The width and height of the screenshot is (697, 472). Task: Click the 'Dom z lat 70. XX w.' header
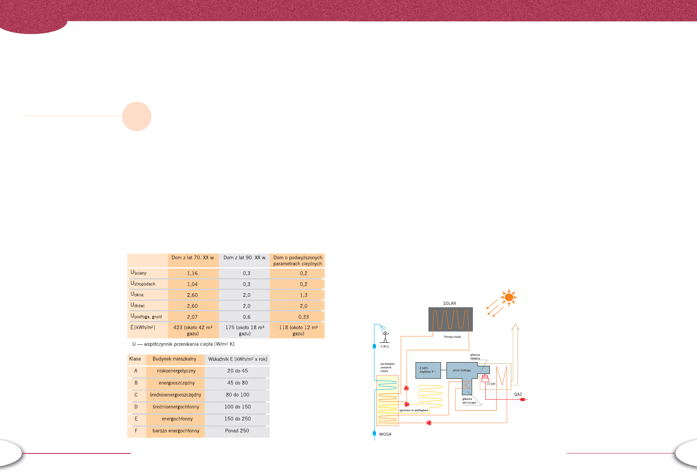pyautogui.click(x=193, y=258)
